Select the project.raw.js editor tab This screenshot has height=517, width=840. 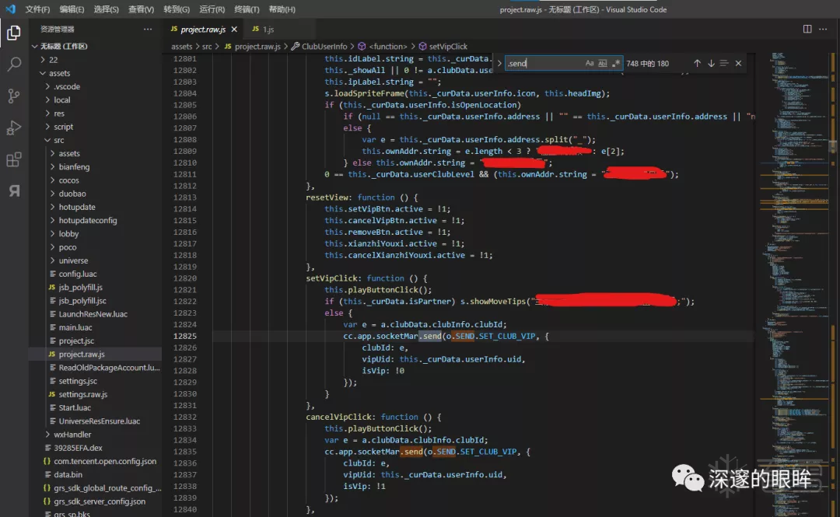click(x=204, y=30)
